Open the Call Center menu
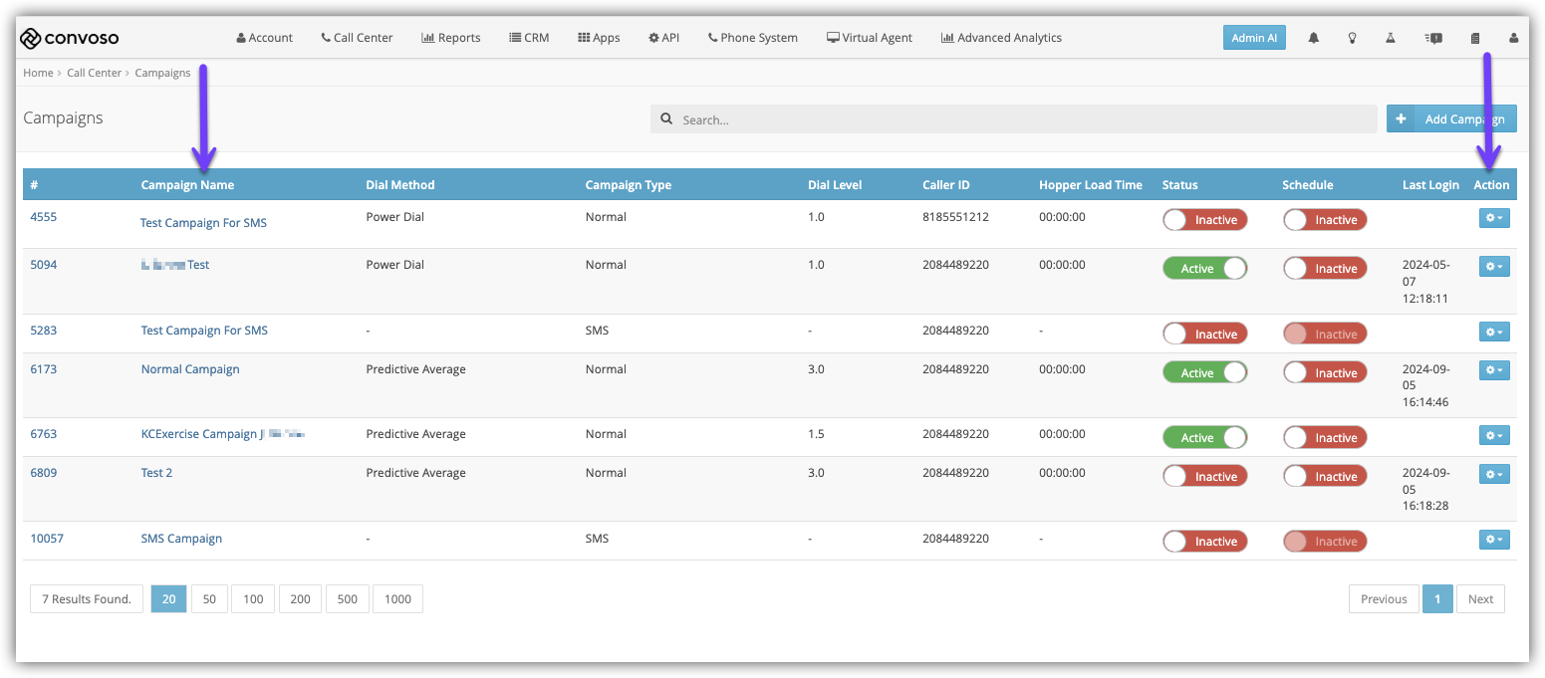Viewport: 1545px width, 678px height. [x=357, y=38]
